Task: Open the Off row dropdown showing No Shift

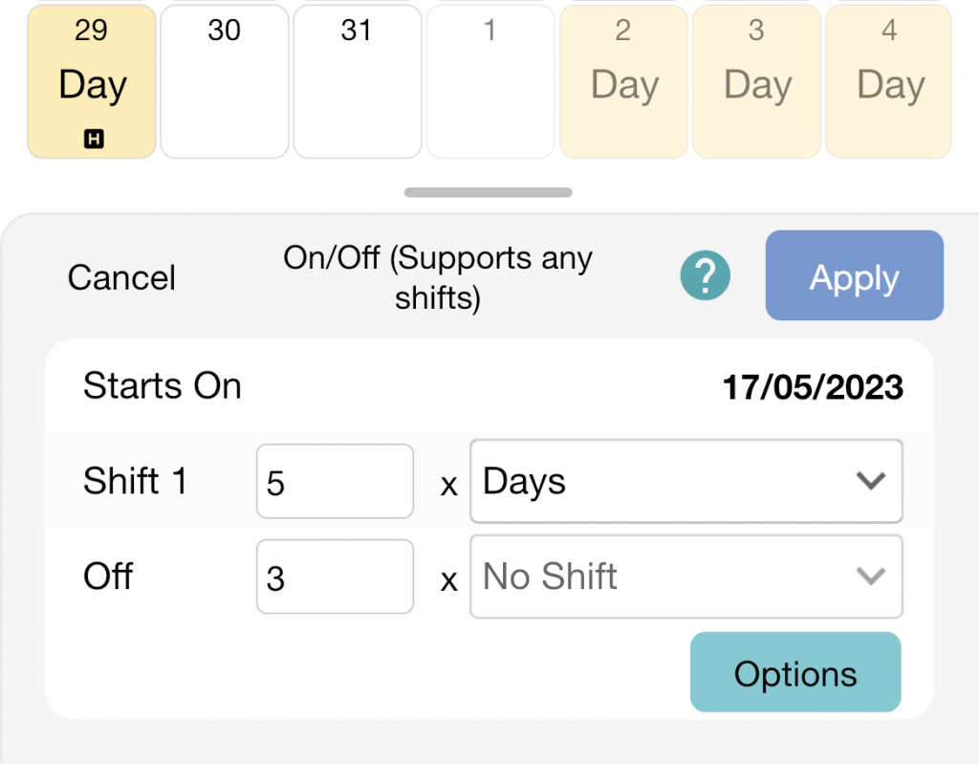Action: [685, 577]
